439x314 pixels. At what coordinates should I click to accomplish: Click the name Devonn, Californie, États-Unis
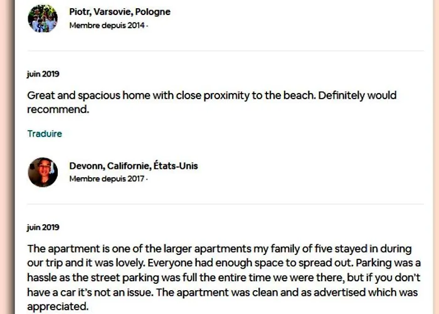pos(134,166)
